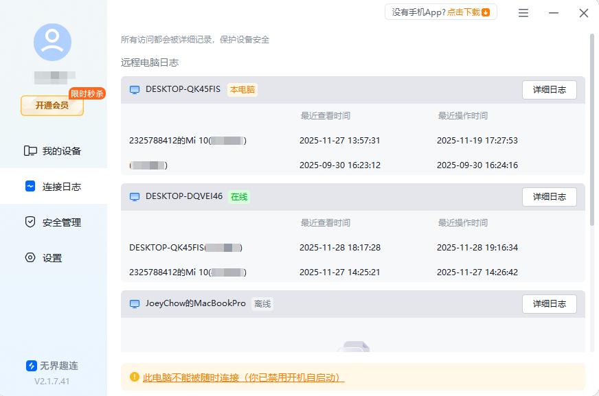The width and height of the screenshot is (599, 396).
Task: Open the hamburger menu at top right
Action: (x=523, y=12)
